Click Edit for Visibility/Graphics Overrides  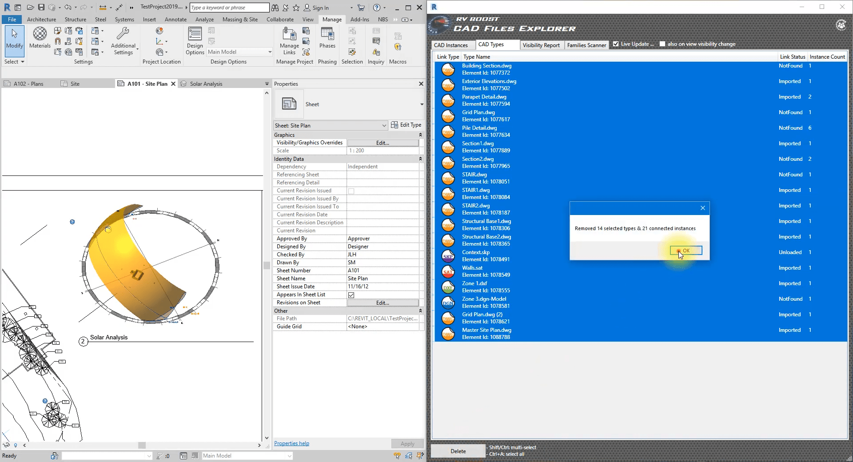pyautogui.click(x=383, y=143)
